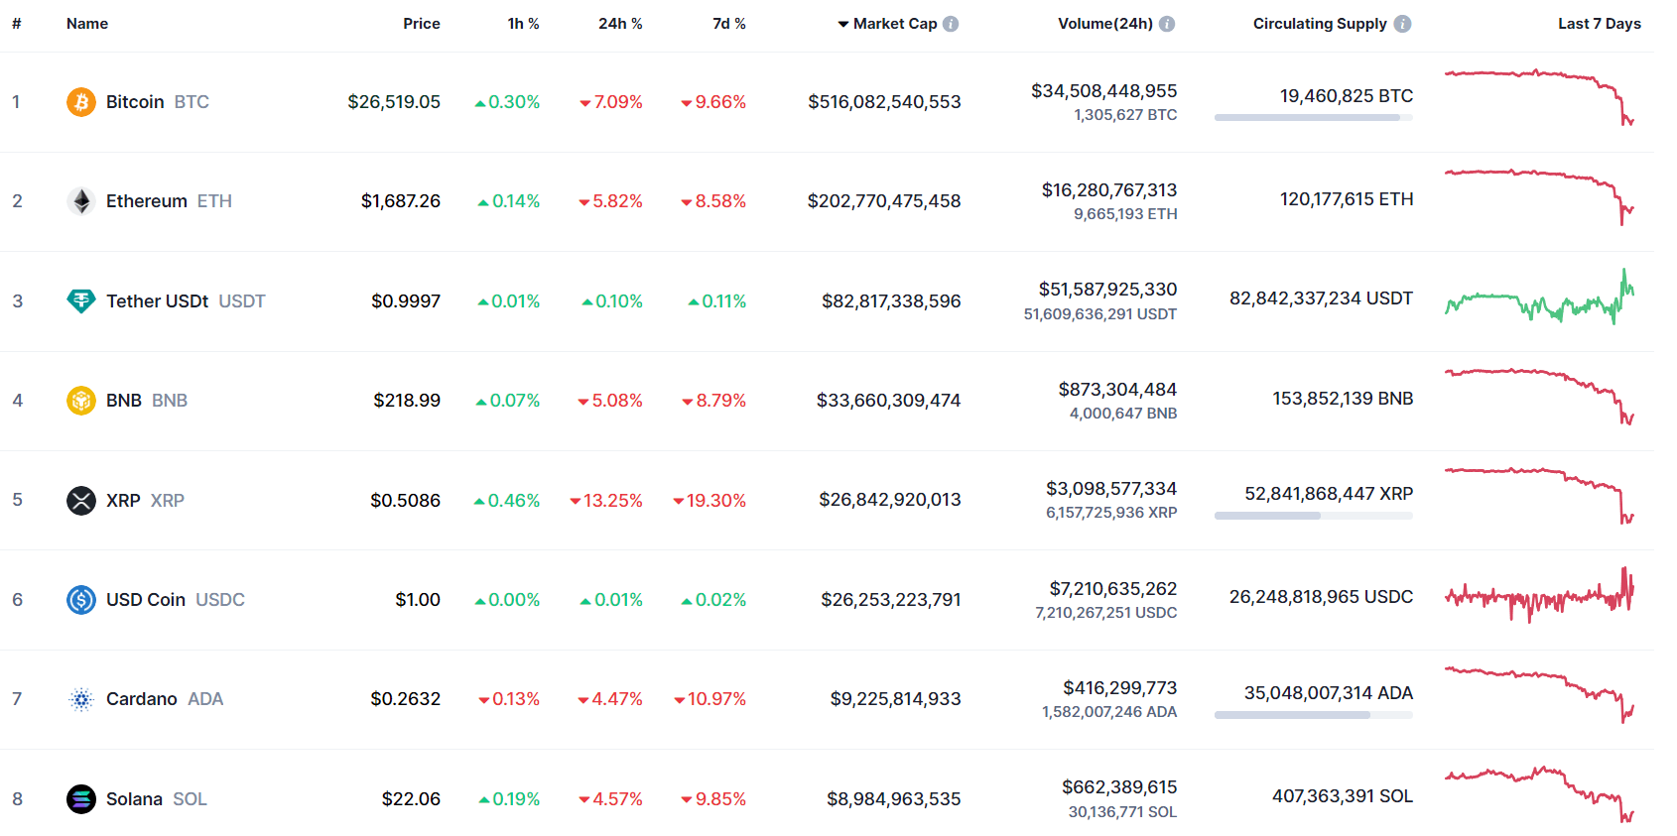Click Tether volume $51,587,925,330

[x=1108, y=290]
